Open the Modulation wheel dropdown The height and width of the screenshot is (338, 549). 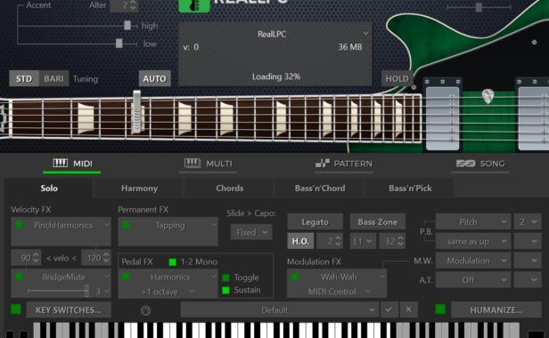(472, 261)
